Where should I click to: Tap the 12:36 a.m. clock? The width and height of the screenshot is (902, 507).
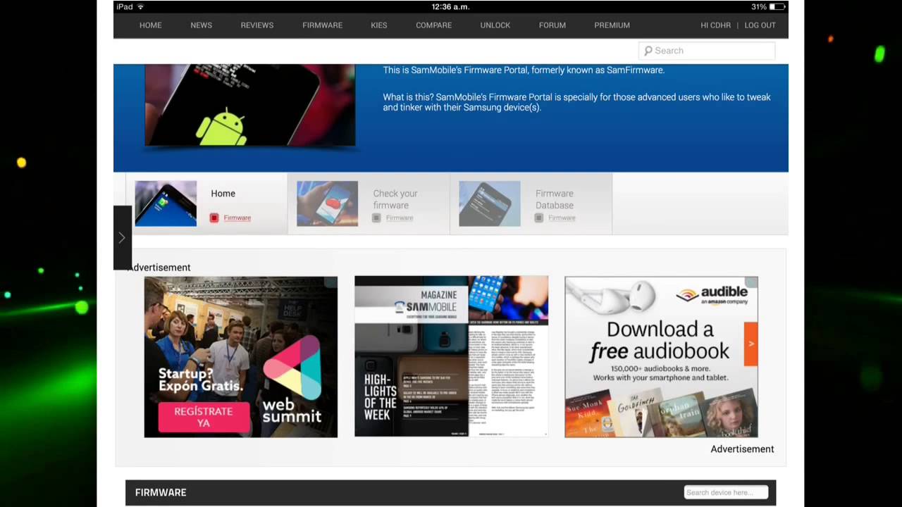450,7
